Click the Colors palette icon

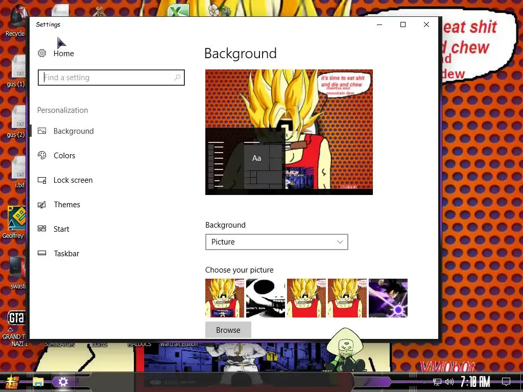[x=42, y=155]
